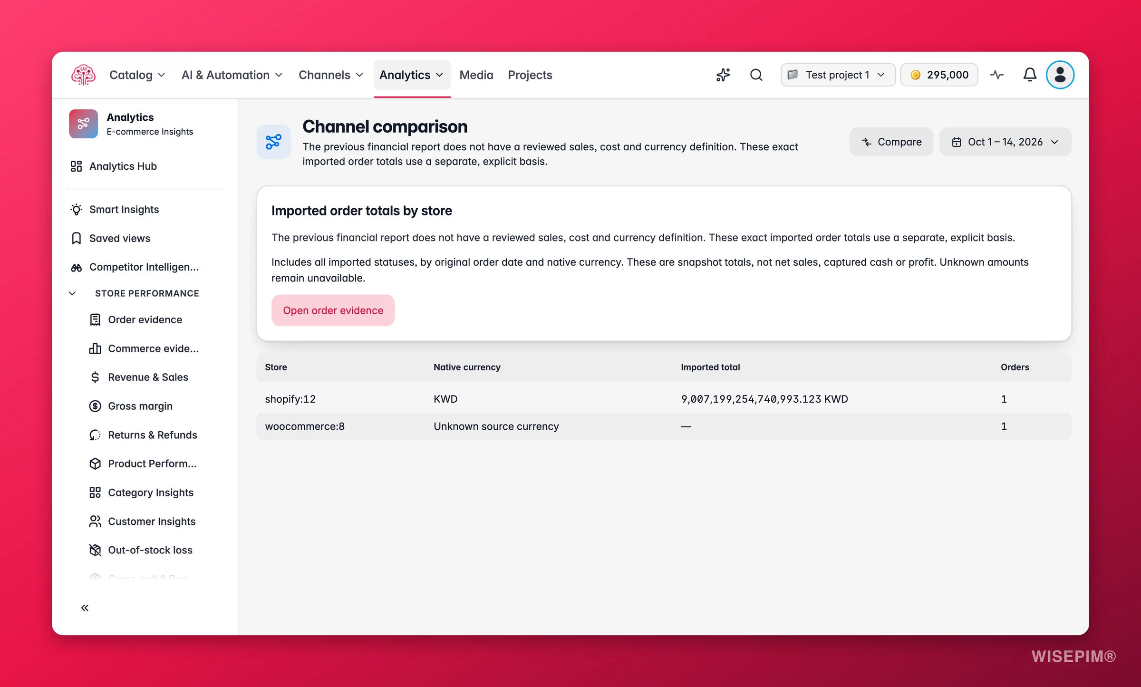
Task: Open the user profile avatar
Action: pyautogui.click(x=1060, y=75)
